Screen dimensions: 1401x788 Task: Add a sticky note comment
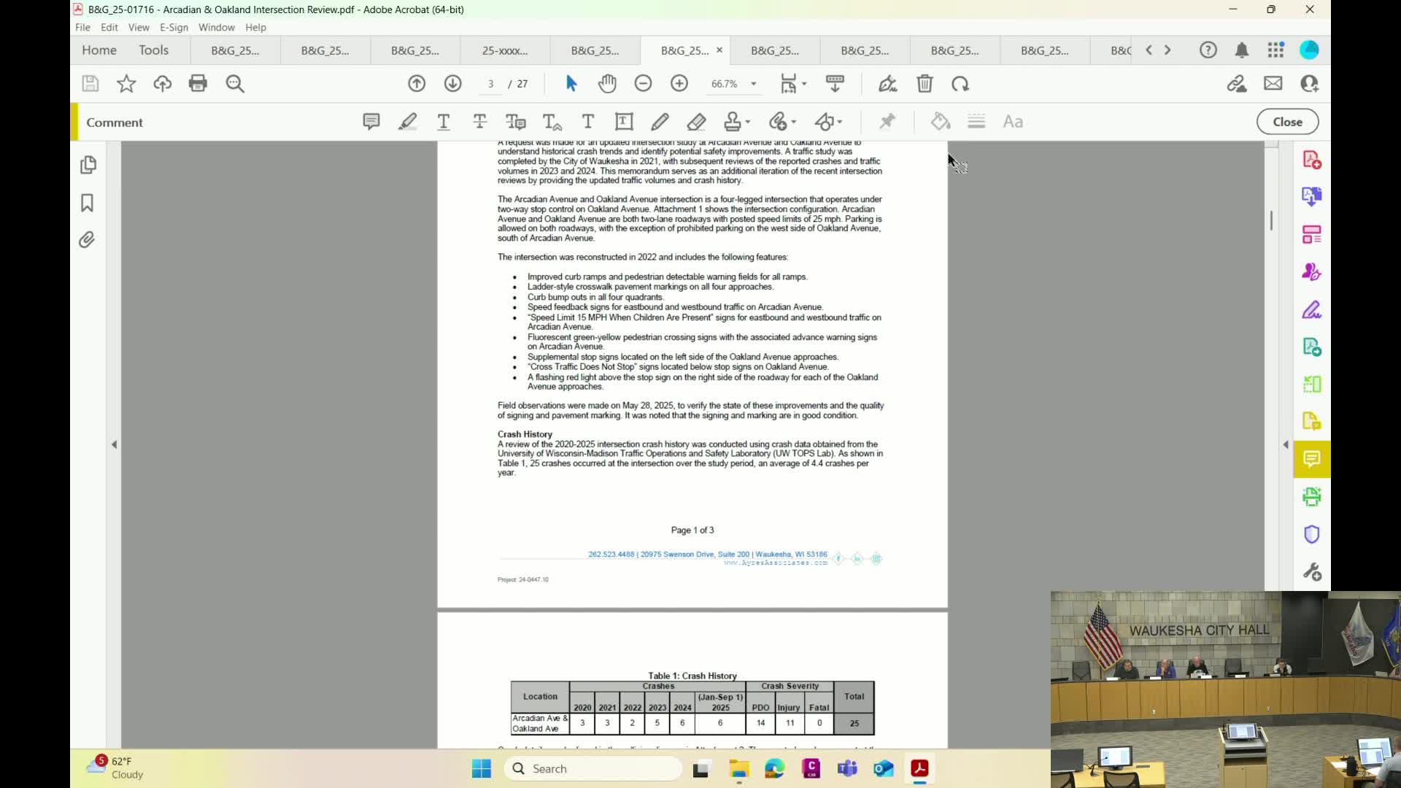pos(371,122)
